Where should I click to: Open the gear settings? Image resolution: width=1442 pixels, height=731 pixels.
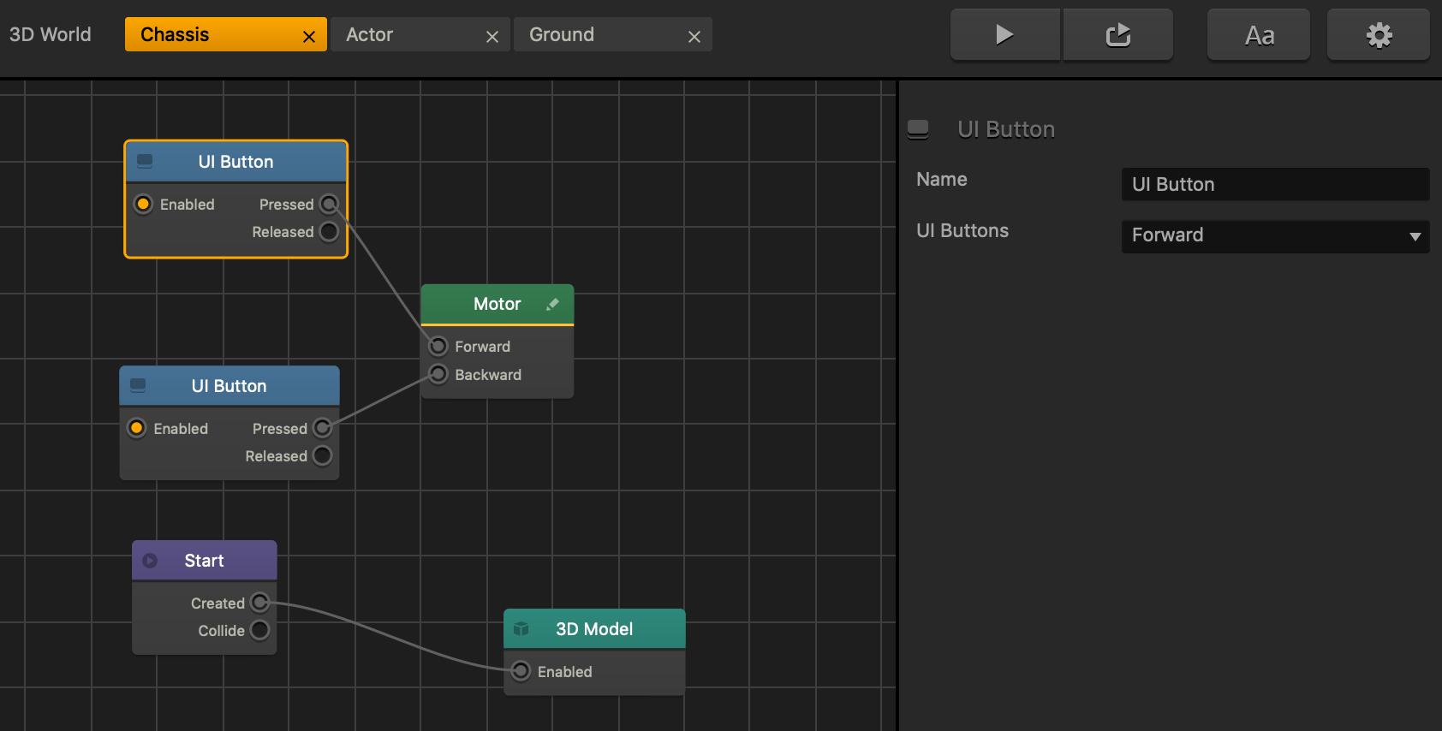(x=1379, y=35)
